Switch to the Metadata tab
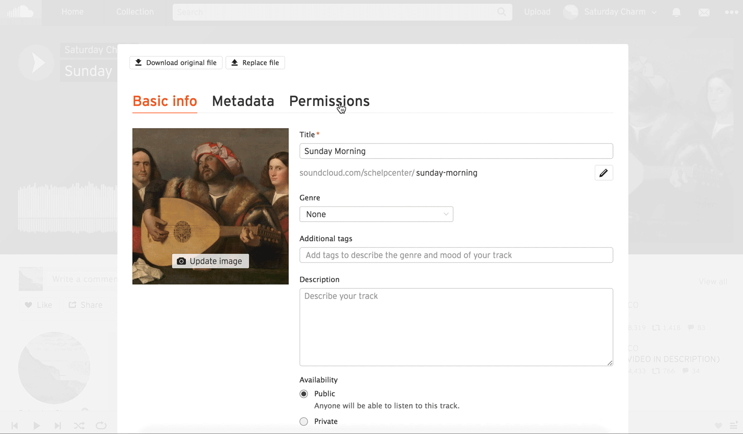The width and height of the screenshot is (743, 434). (243, 101)
